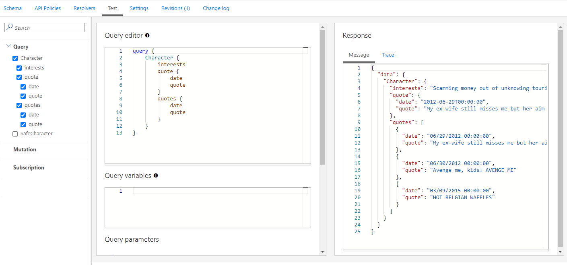Click scroll-up arrow in Response panel

tap(560, 27)
